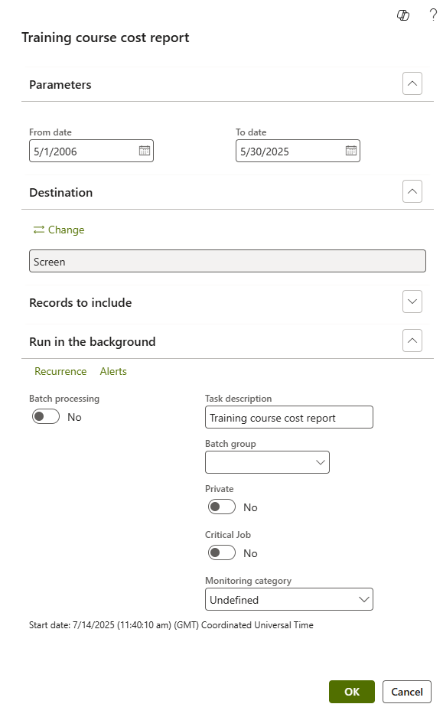Viewport: 443px width, 717px height.
Task: Open the From date calendar picker
Action: (x=145, y=151)
